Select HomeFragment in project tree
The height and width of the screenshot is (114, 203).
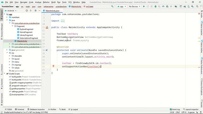point(26,32)
